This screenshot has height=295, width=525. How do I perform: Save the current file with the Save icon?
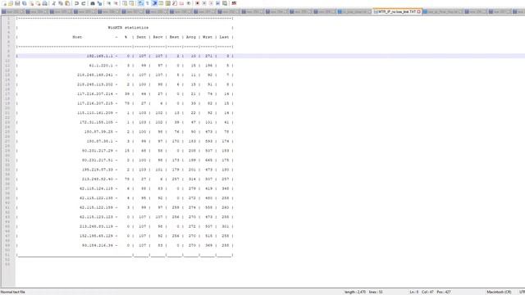click(x=17, y=3)
